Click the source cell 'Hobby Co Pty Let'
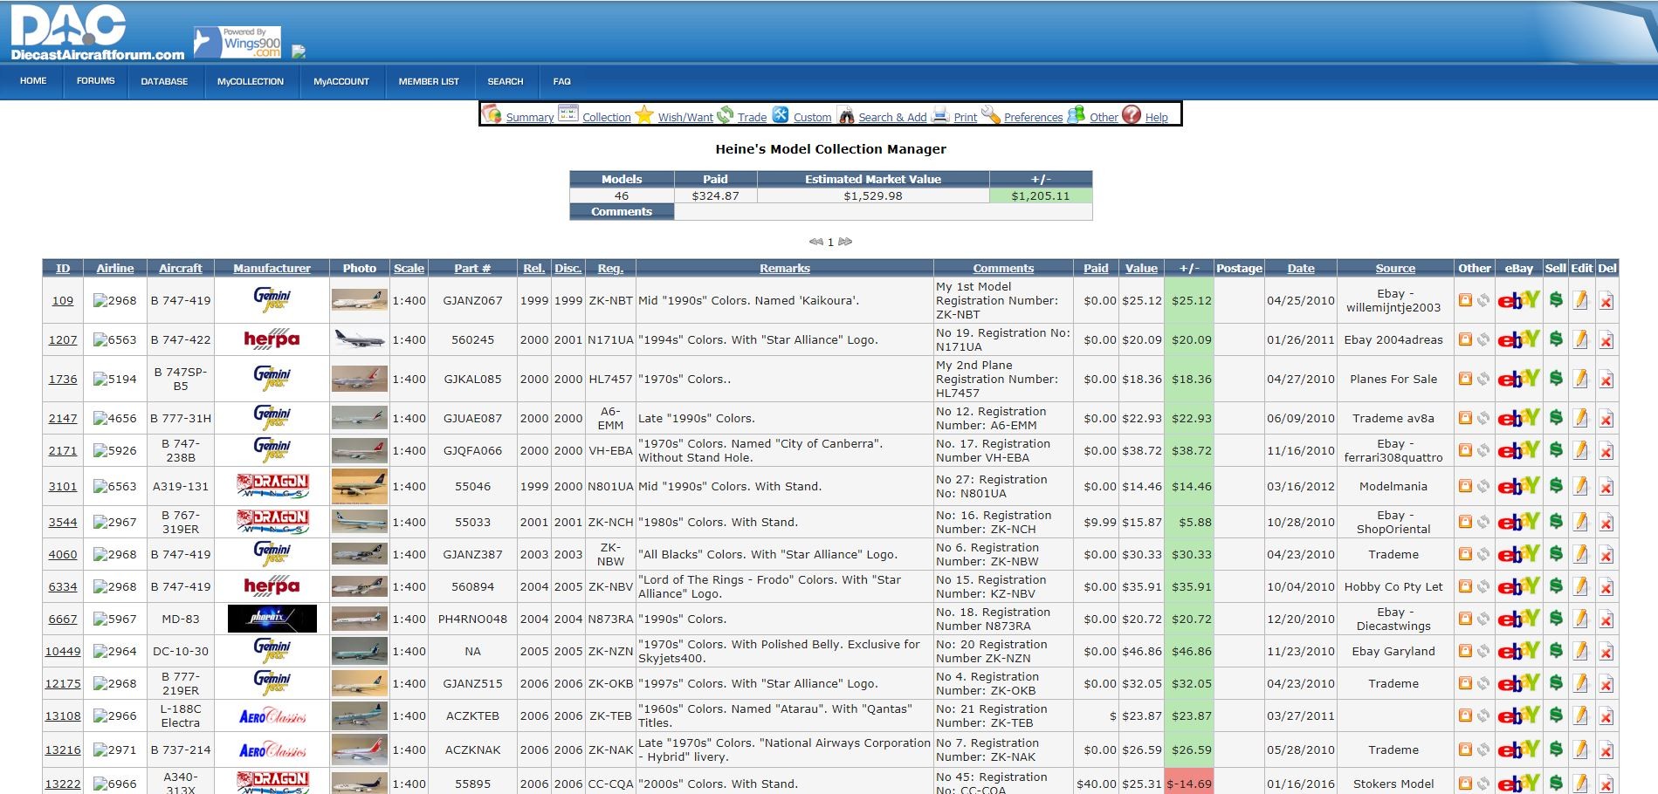Screen dimensions: 1658x794 (x=1393, y=587)
